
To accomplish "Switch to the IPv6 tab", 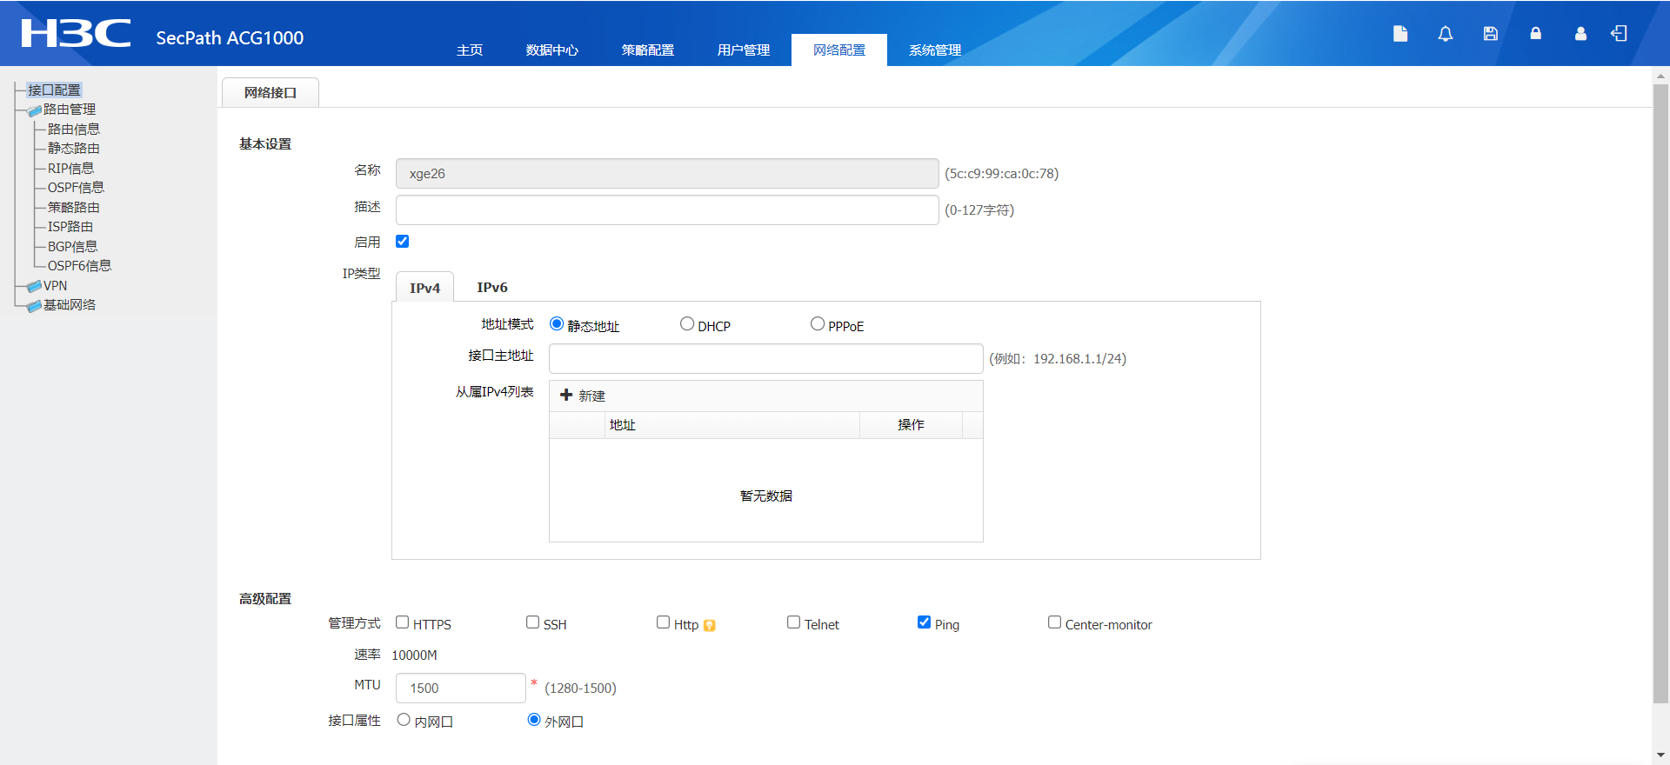I will pos(492,288).
